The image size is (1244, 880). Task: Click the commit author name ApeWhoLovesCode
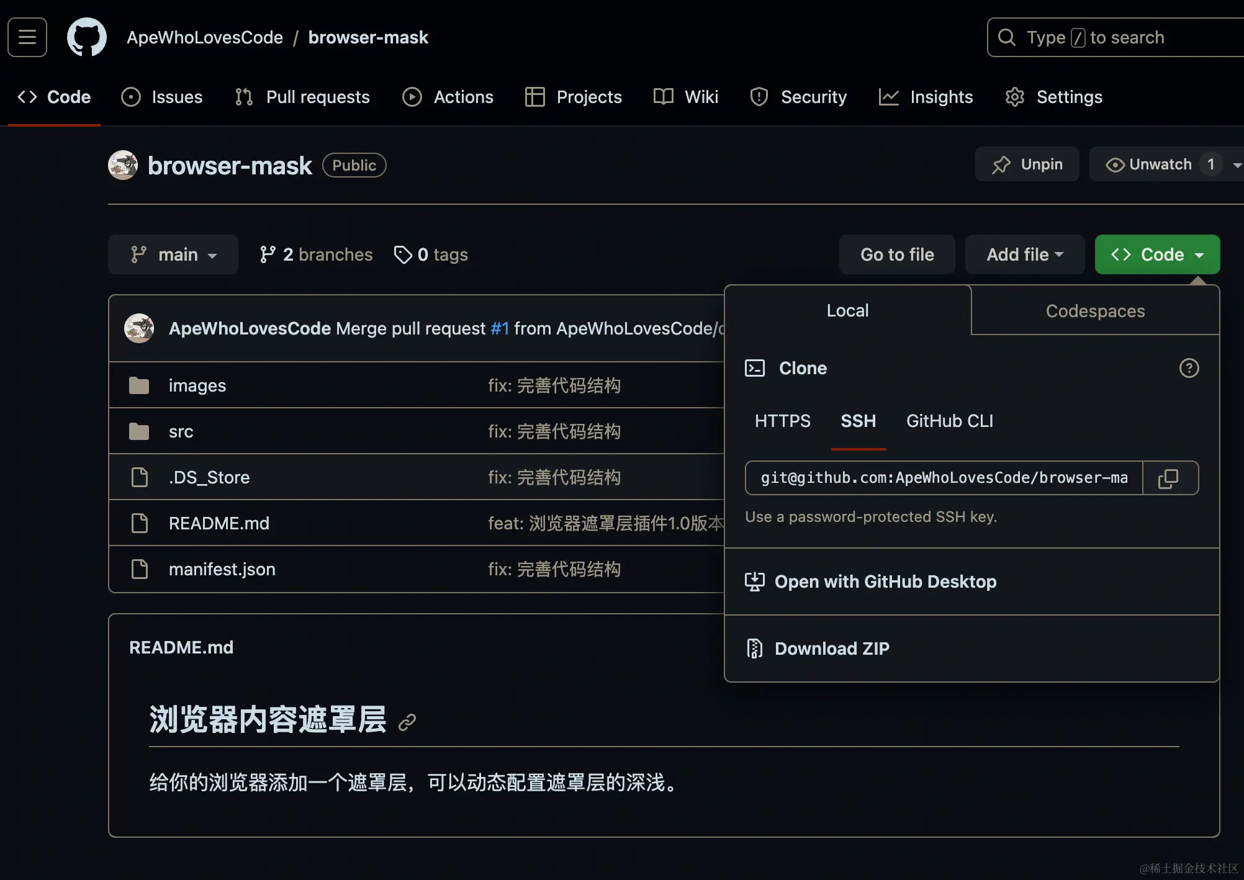tap(250, 328)
